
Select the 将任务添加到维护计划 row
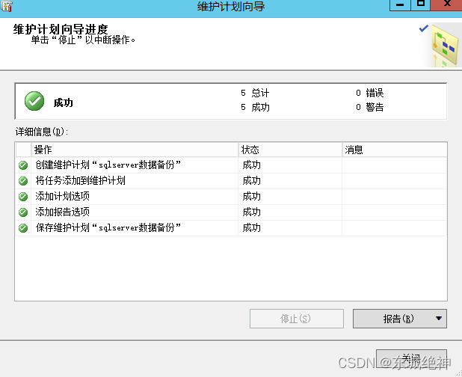click(231, 181)
